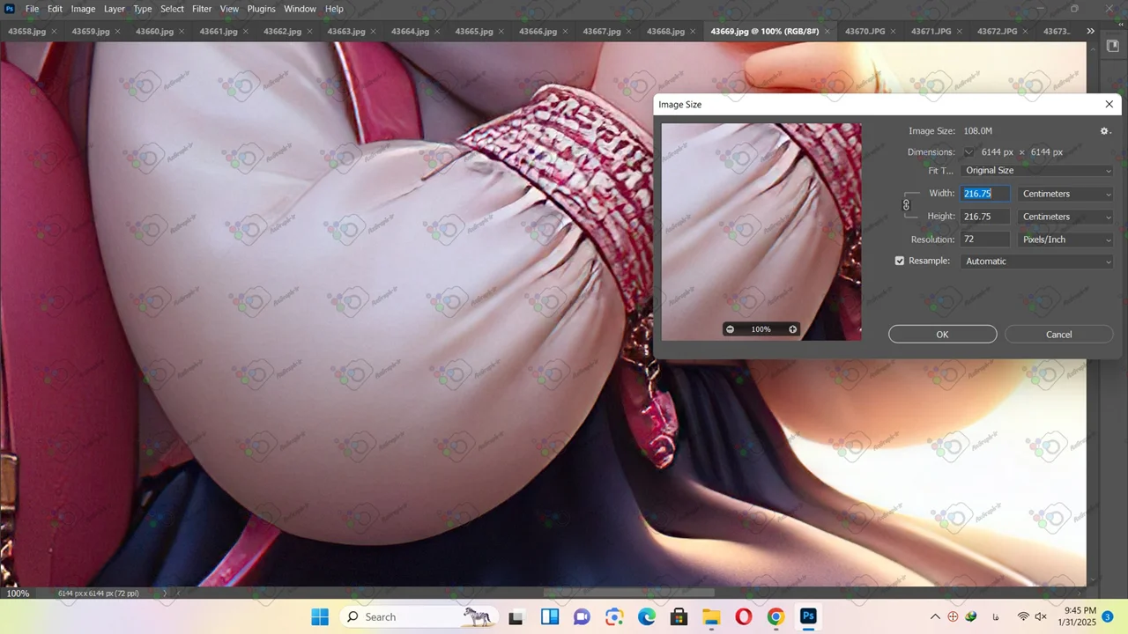This screenshot has width=1128, height=634.
Task: Expand the Dimensions unit dropdown arrow
Action: [x=969, y=152]
